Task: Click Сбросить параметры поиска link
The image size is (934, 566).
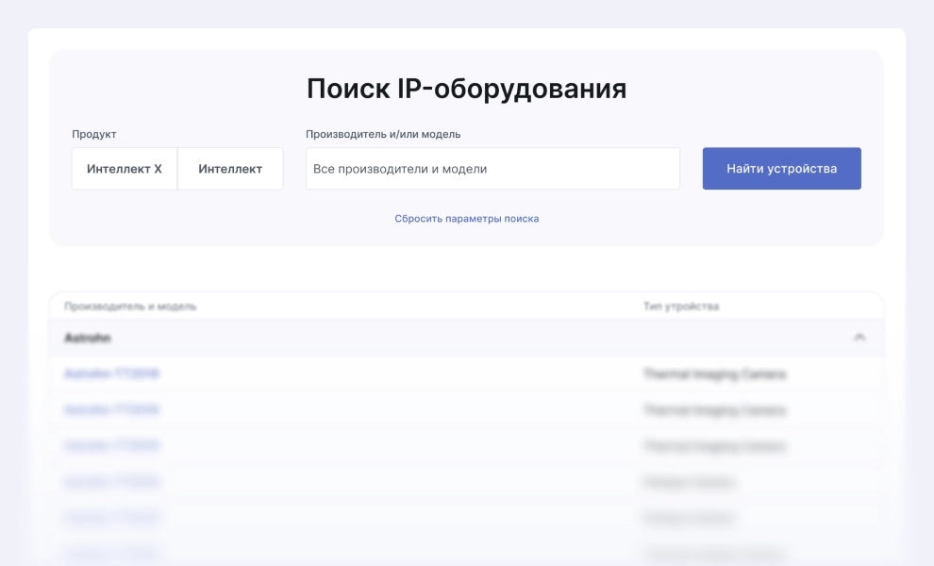Action: 466,219
